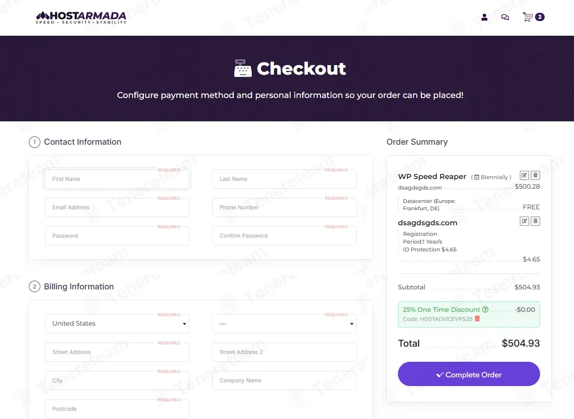Remove the HOSTADVICEVPS25 promo code
Viewport: 574px width, 419px height.
[x=477, y=319]
